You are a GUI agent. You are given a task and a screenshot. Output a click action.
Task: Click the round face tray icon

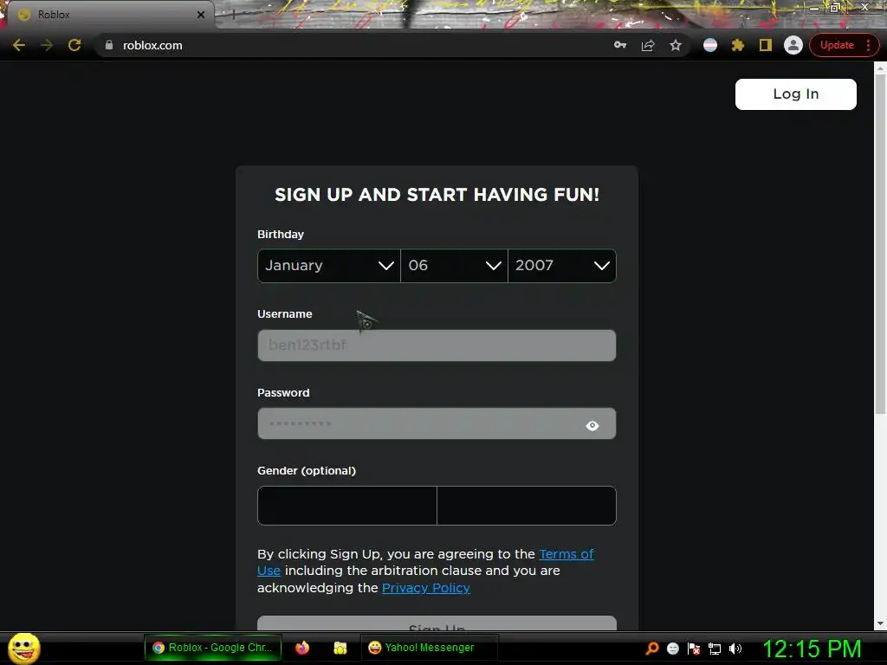[672, 649]
